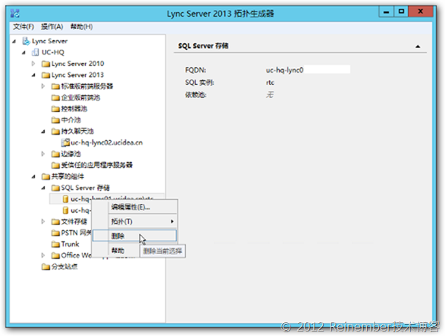The height and width of the screenshot is (336, 445).
Task: Collapse the SQL Server 存储 details section arrow
Action: tap(418, 46)
